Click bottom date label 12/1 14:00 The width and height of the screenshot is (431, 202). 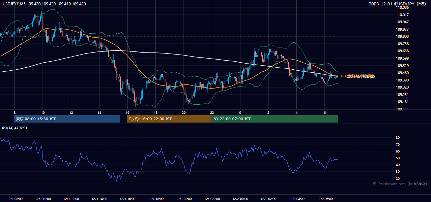tap(99, 199)
